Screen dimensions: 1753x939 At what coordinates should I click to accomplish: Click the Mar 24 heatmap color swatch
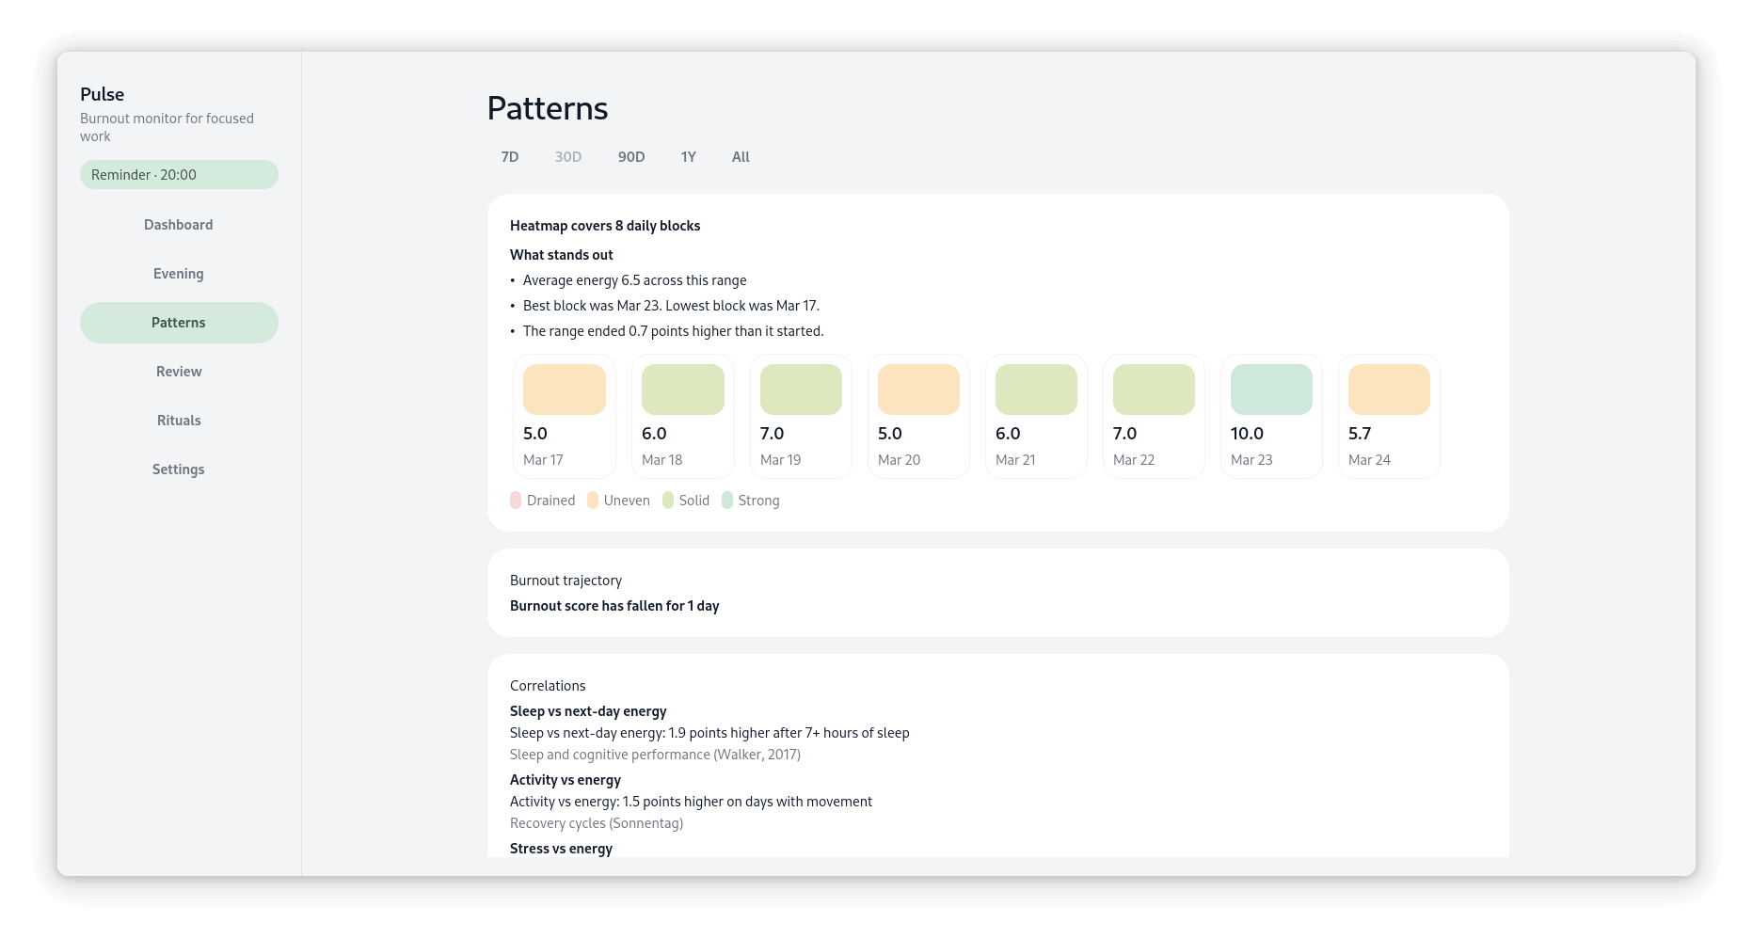[x=1388, y=390]
